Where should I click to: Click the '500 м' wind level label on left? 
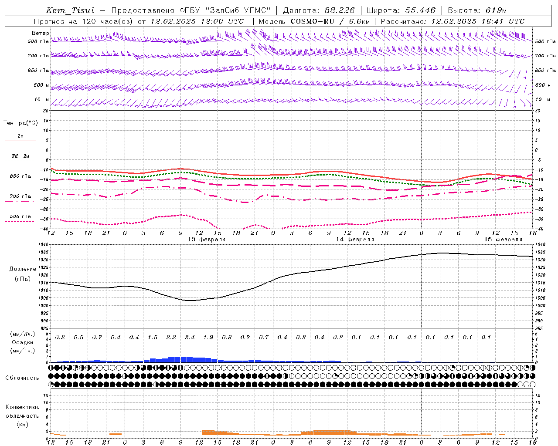pyautogui.click(x=41, y=85)
